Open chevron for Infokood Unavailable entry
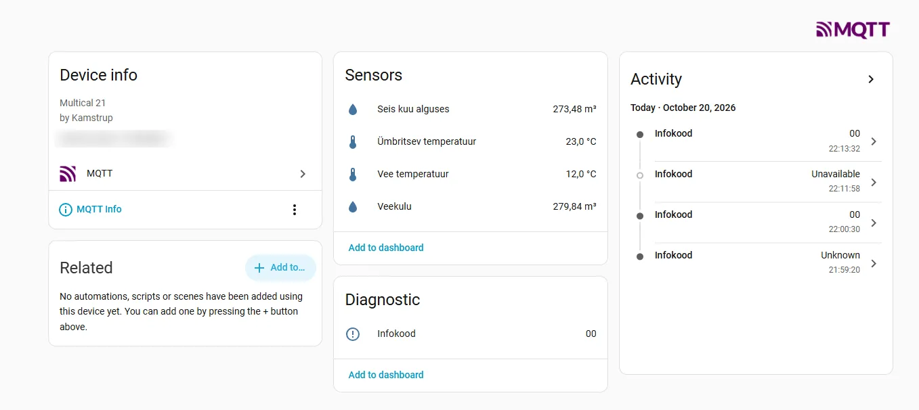Image resolution: width=919 pixels, height=410 pixels. 874,182
